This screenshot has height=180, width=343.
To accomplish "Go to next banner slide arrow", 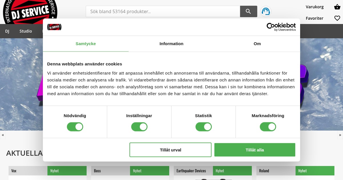I will click(x=340, y=135).
